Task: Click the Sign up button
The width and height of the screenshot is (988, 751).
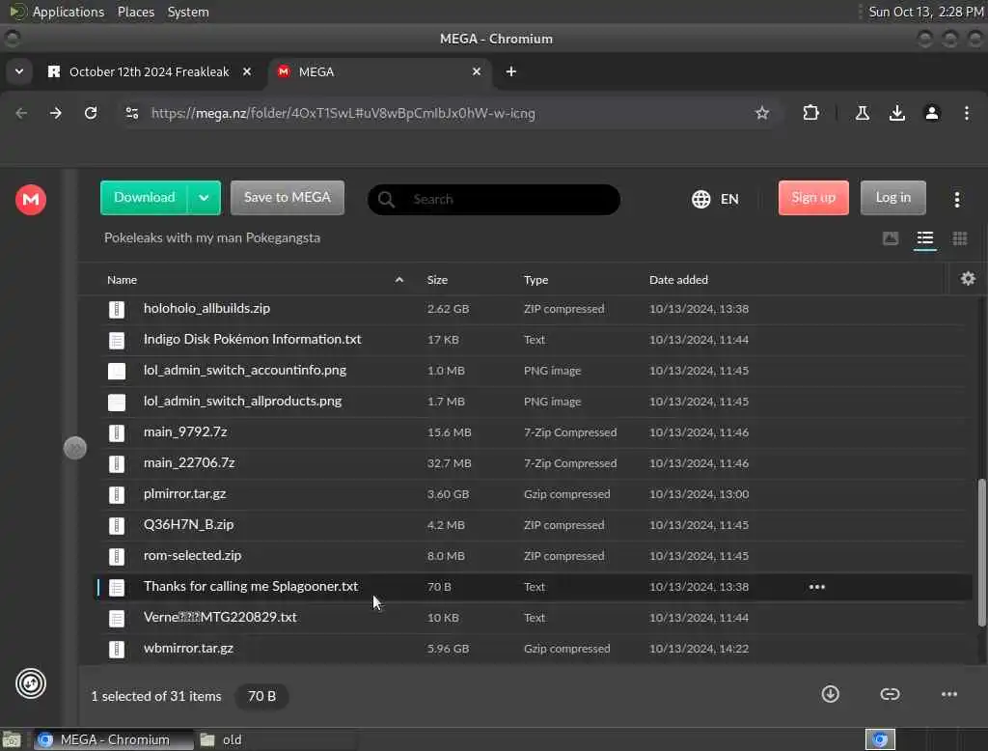Action: 813,198
